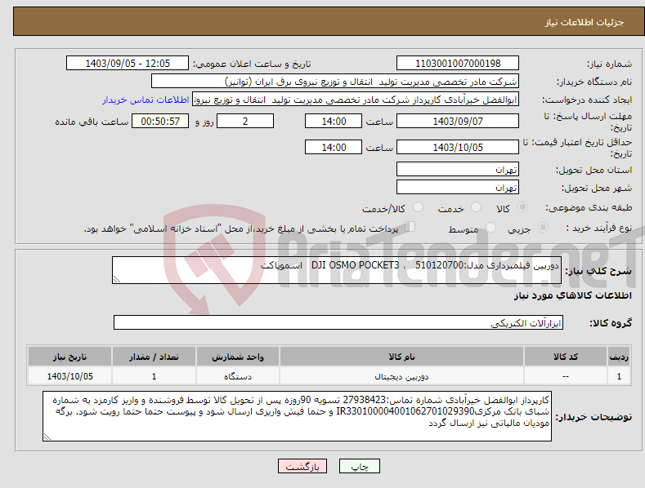Select the خدمت radio button

[x=476, y=207]
